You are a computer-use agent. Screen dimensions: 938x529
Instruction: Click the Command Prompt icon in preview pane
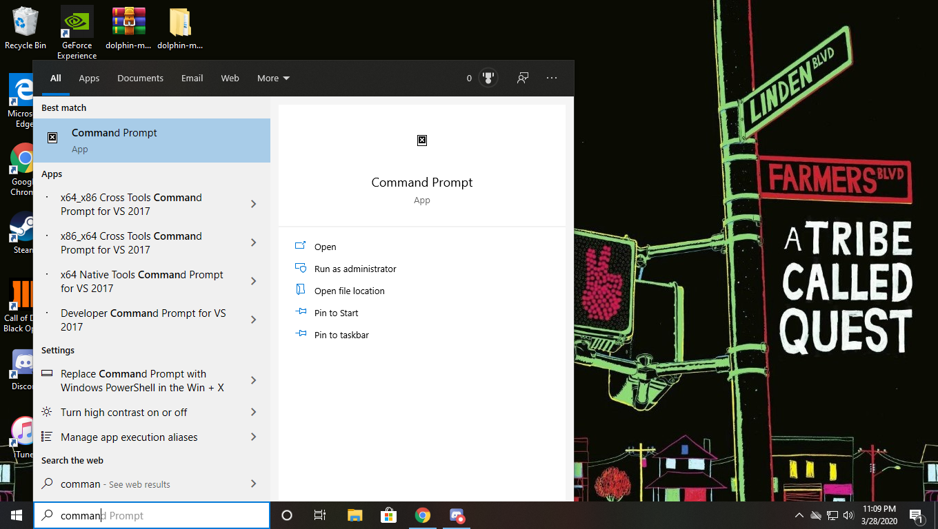pyautogui.click(x=422, y=141)
